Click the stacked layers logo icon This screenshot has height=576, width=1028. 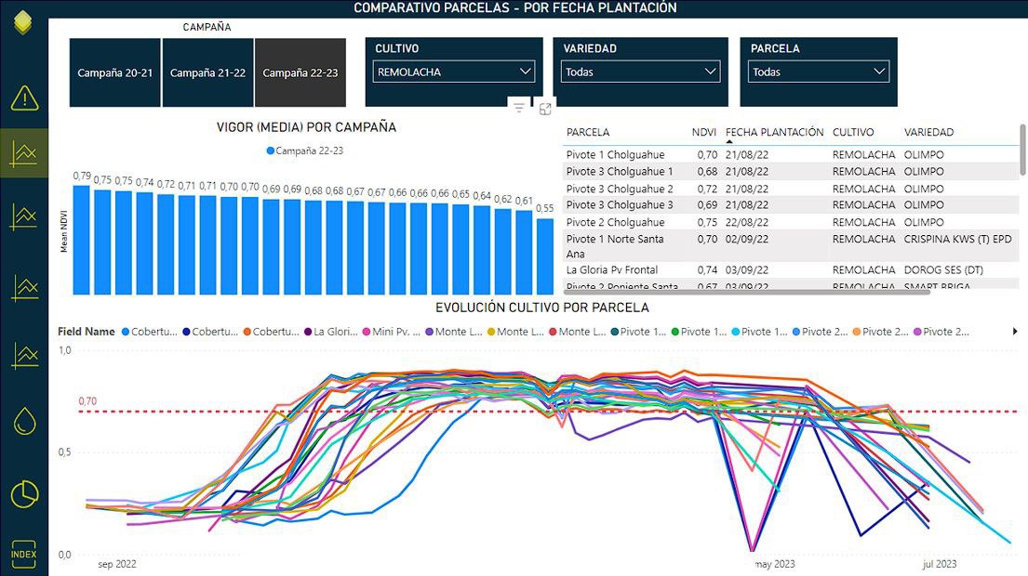24,22
